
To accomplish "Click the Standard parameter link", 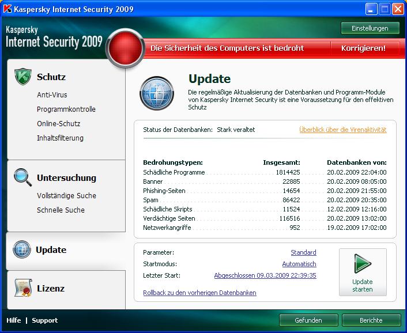I will click(x=303, y=252).
